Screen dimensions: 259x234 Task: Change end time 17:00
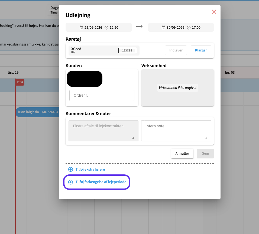coord(196,28)
